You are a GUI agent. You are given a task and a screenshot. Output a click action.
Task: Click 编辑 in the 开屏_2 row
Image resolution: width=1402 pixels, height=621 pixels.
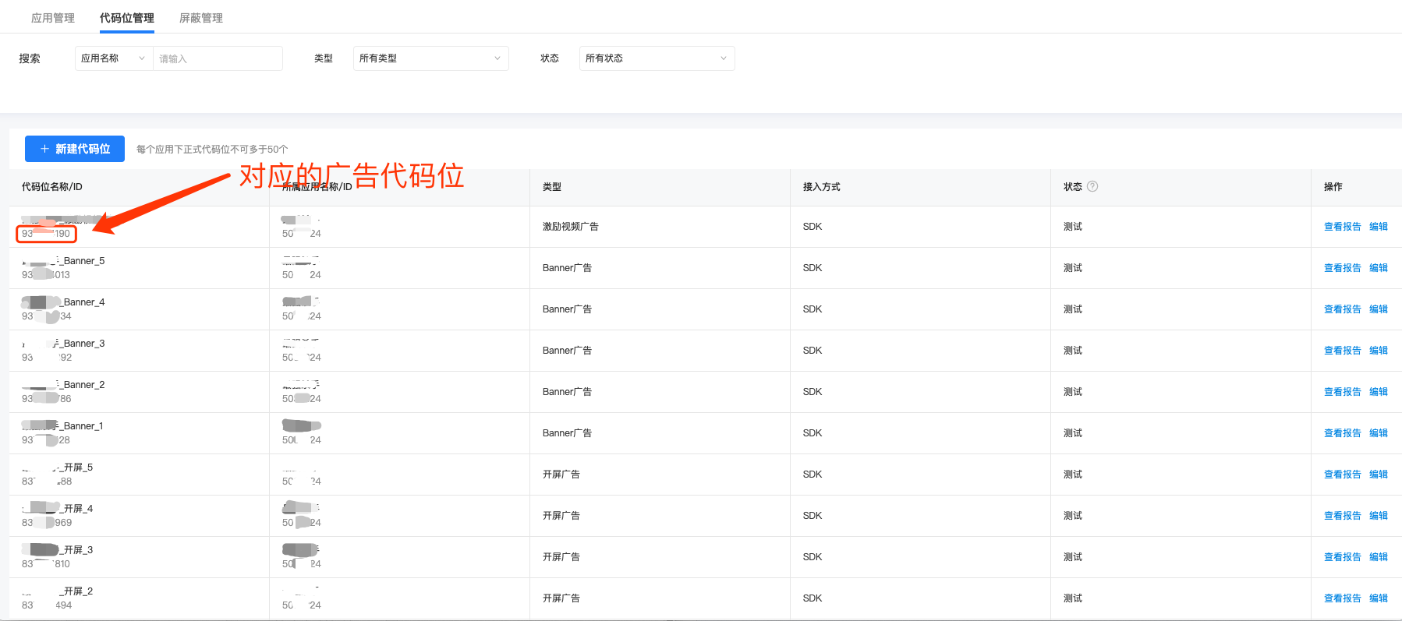pyautogui.click(x=1379, y=598)
